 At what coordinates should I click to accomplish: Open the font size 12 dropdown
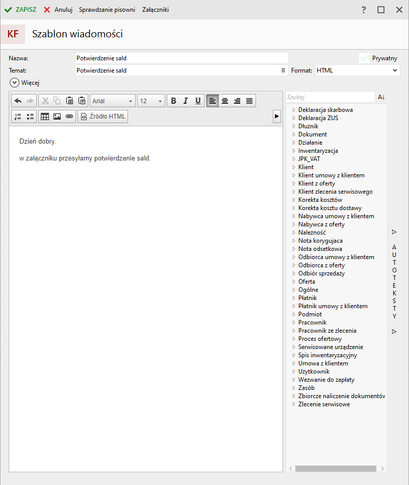151,101
